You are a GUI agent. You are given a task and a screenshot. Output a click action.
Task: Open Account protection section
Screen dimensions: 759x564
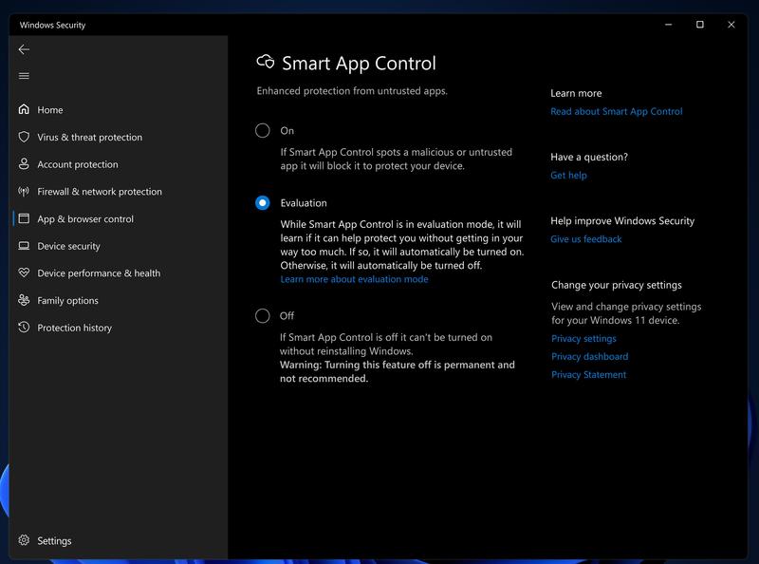78,164
